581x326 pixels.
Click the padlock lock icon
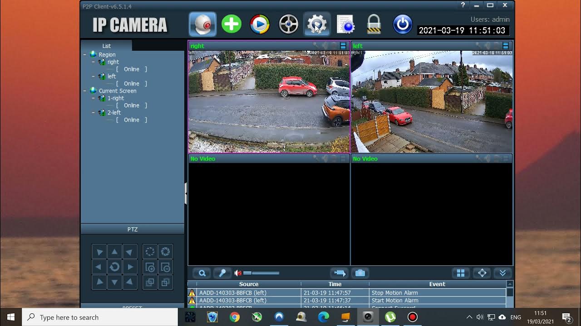click(374, 24)
